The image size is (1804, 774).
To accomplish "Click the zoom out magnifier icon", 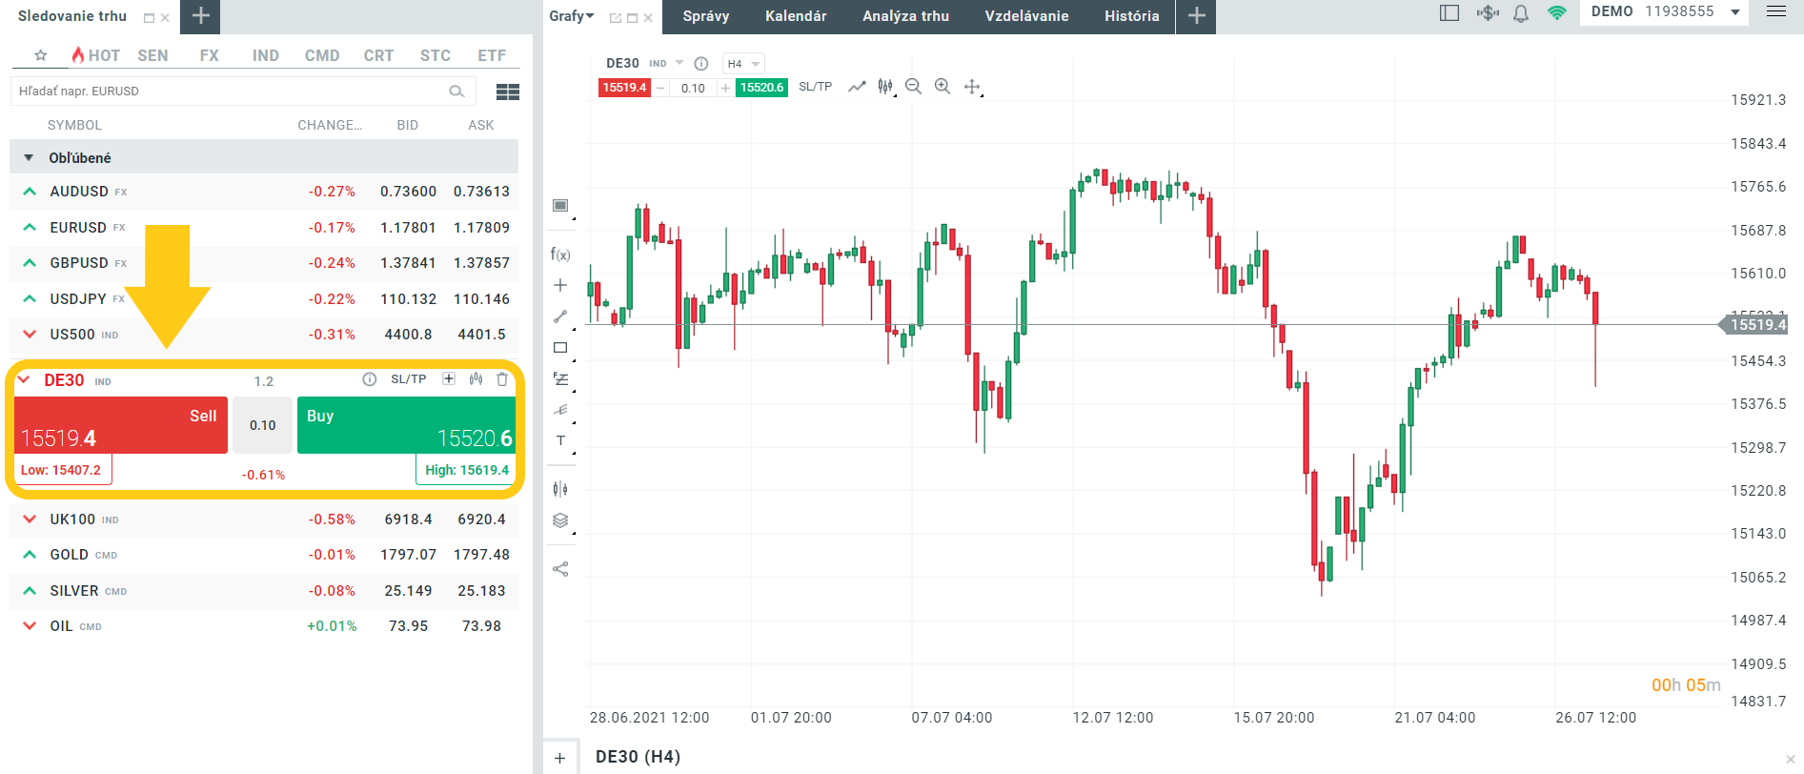I will point(913,87).
